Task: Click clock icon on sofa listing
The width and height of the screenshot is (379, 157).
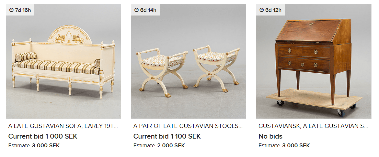Action: [11, 10]
